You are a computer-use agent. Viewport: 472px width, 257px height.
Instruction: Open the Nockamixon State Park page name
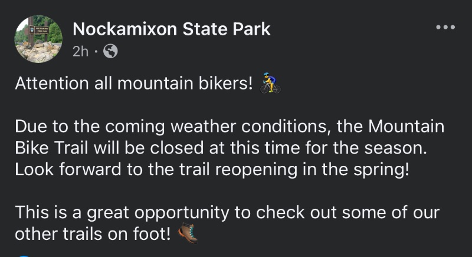[171, 29]
